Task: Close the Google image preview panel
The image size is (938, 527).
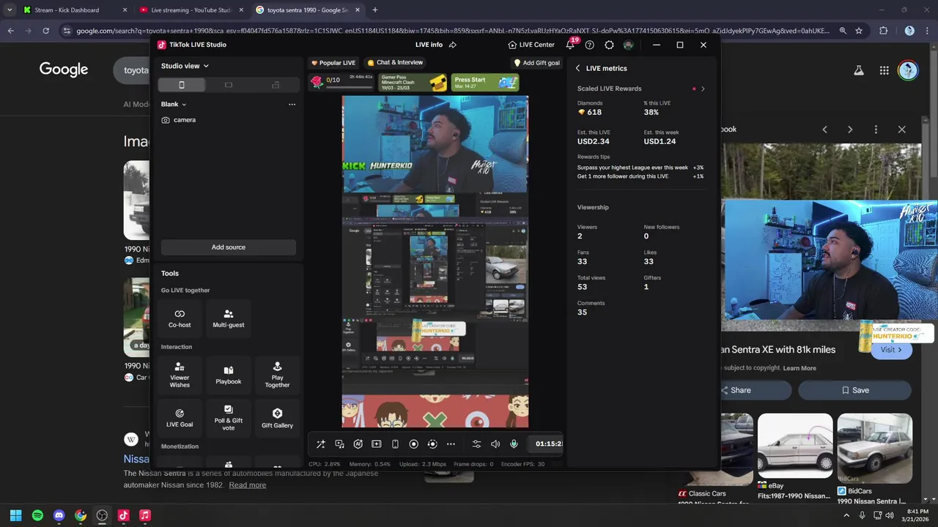Action: pyautogui.click(x=901, y=130)
